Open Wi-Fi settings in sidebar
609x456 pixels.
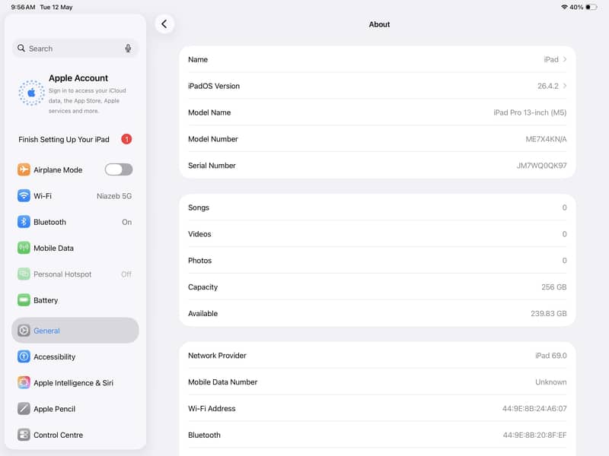75,196
